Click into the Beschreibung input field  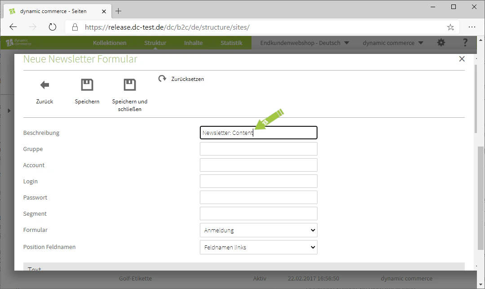click(x=259, y=133)
